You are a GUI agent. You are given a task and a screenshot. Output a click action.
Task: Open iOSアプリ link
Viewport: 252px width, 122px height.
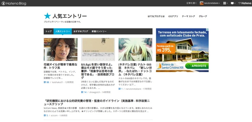[173, 16]
